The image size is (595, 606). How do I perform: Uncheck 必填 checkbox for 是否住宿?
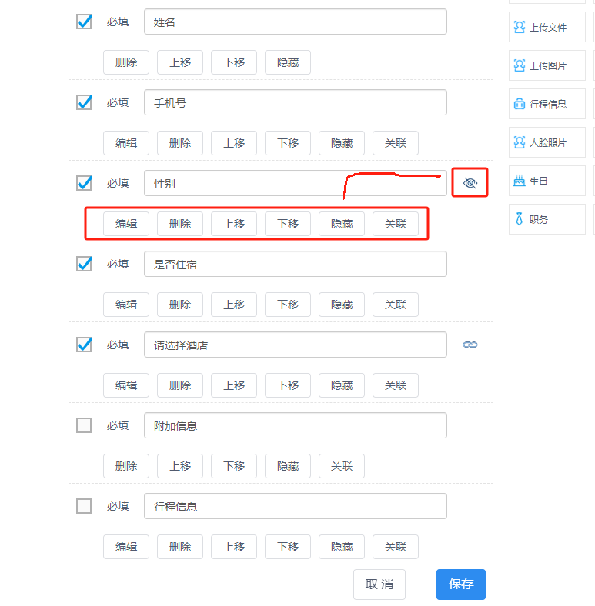84,264
